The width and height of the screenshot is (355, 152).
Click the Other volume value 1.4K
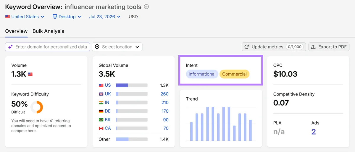pos(164,139)
